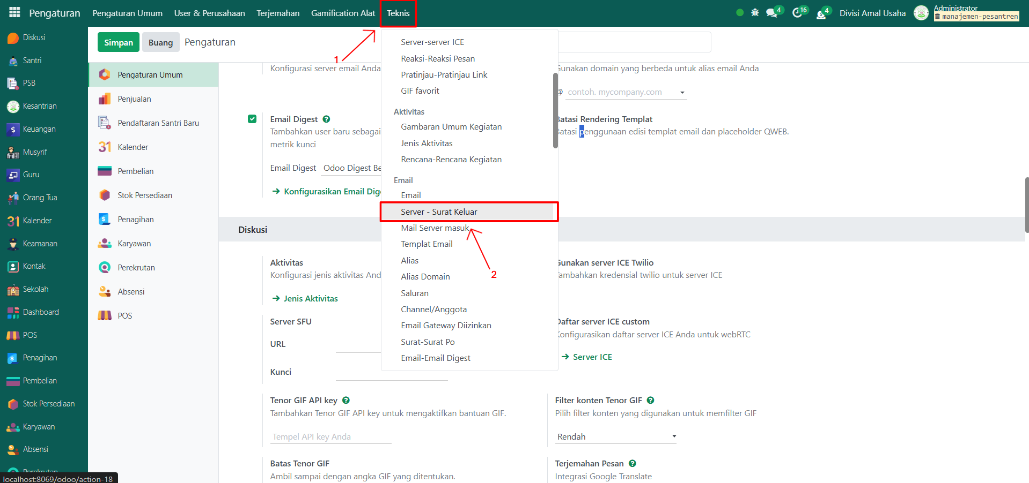Expand the alias domain dropdown
This screenshot has width=1029, height=483.
click(x=681, y=93)
